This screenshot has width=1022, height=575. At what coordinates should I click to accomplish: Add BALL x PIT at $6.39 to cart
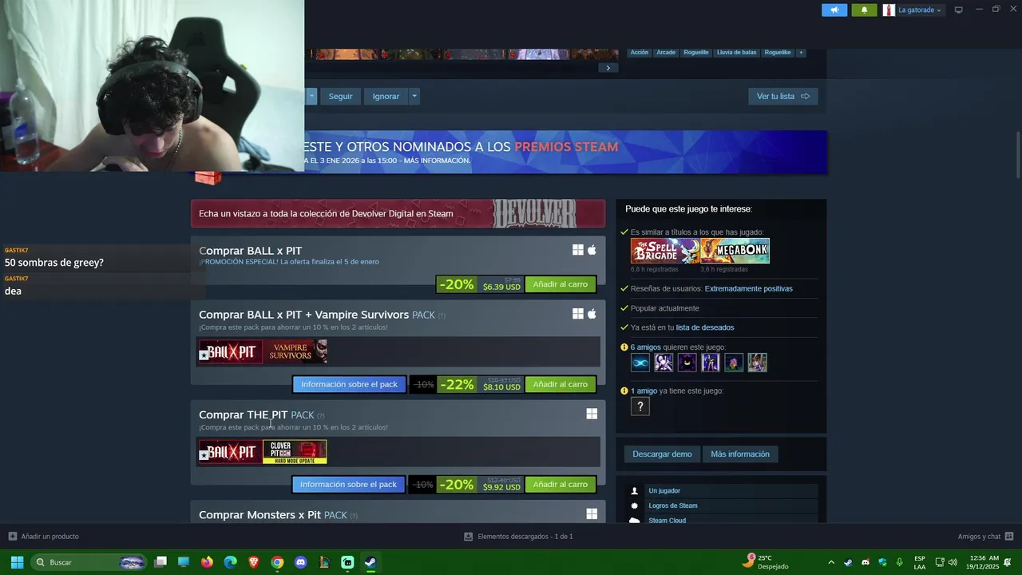click(560, 284)
